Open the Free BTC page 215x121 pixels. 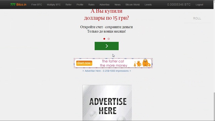[x=37, y=4]
